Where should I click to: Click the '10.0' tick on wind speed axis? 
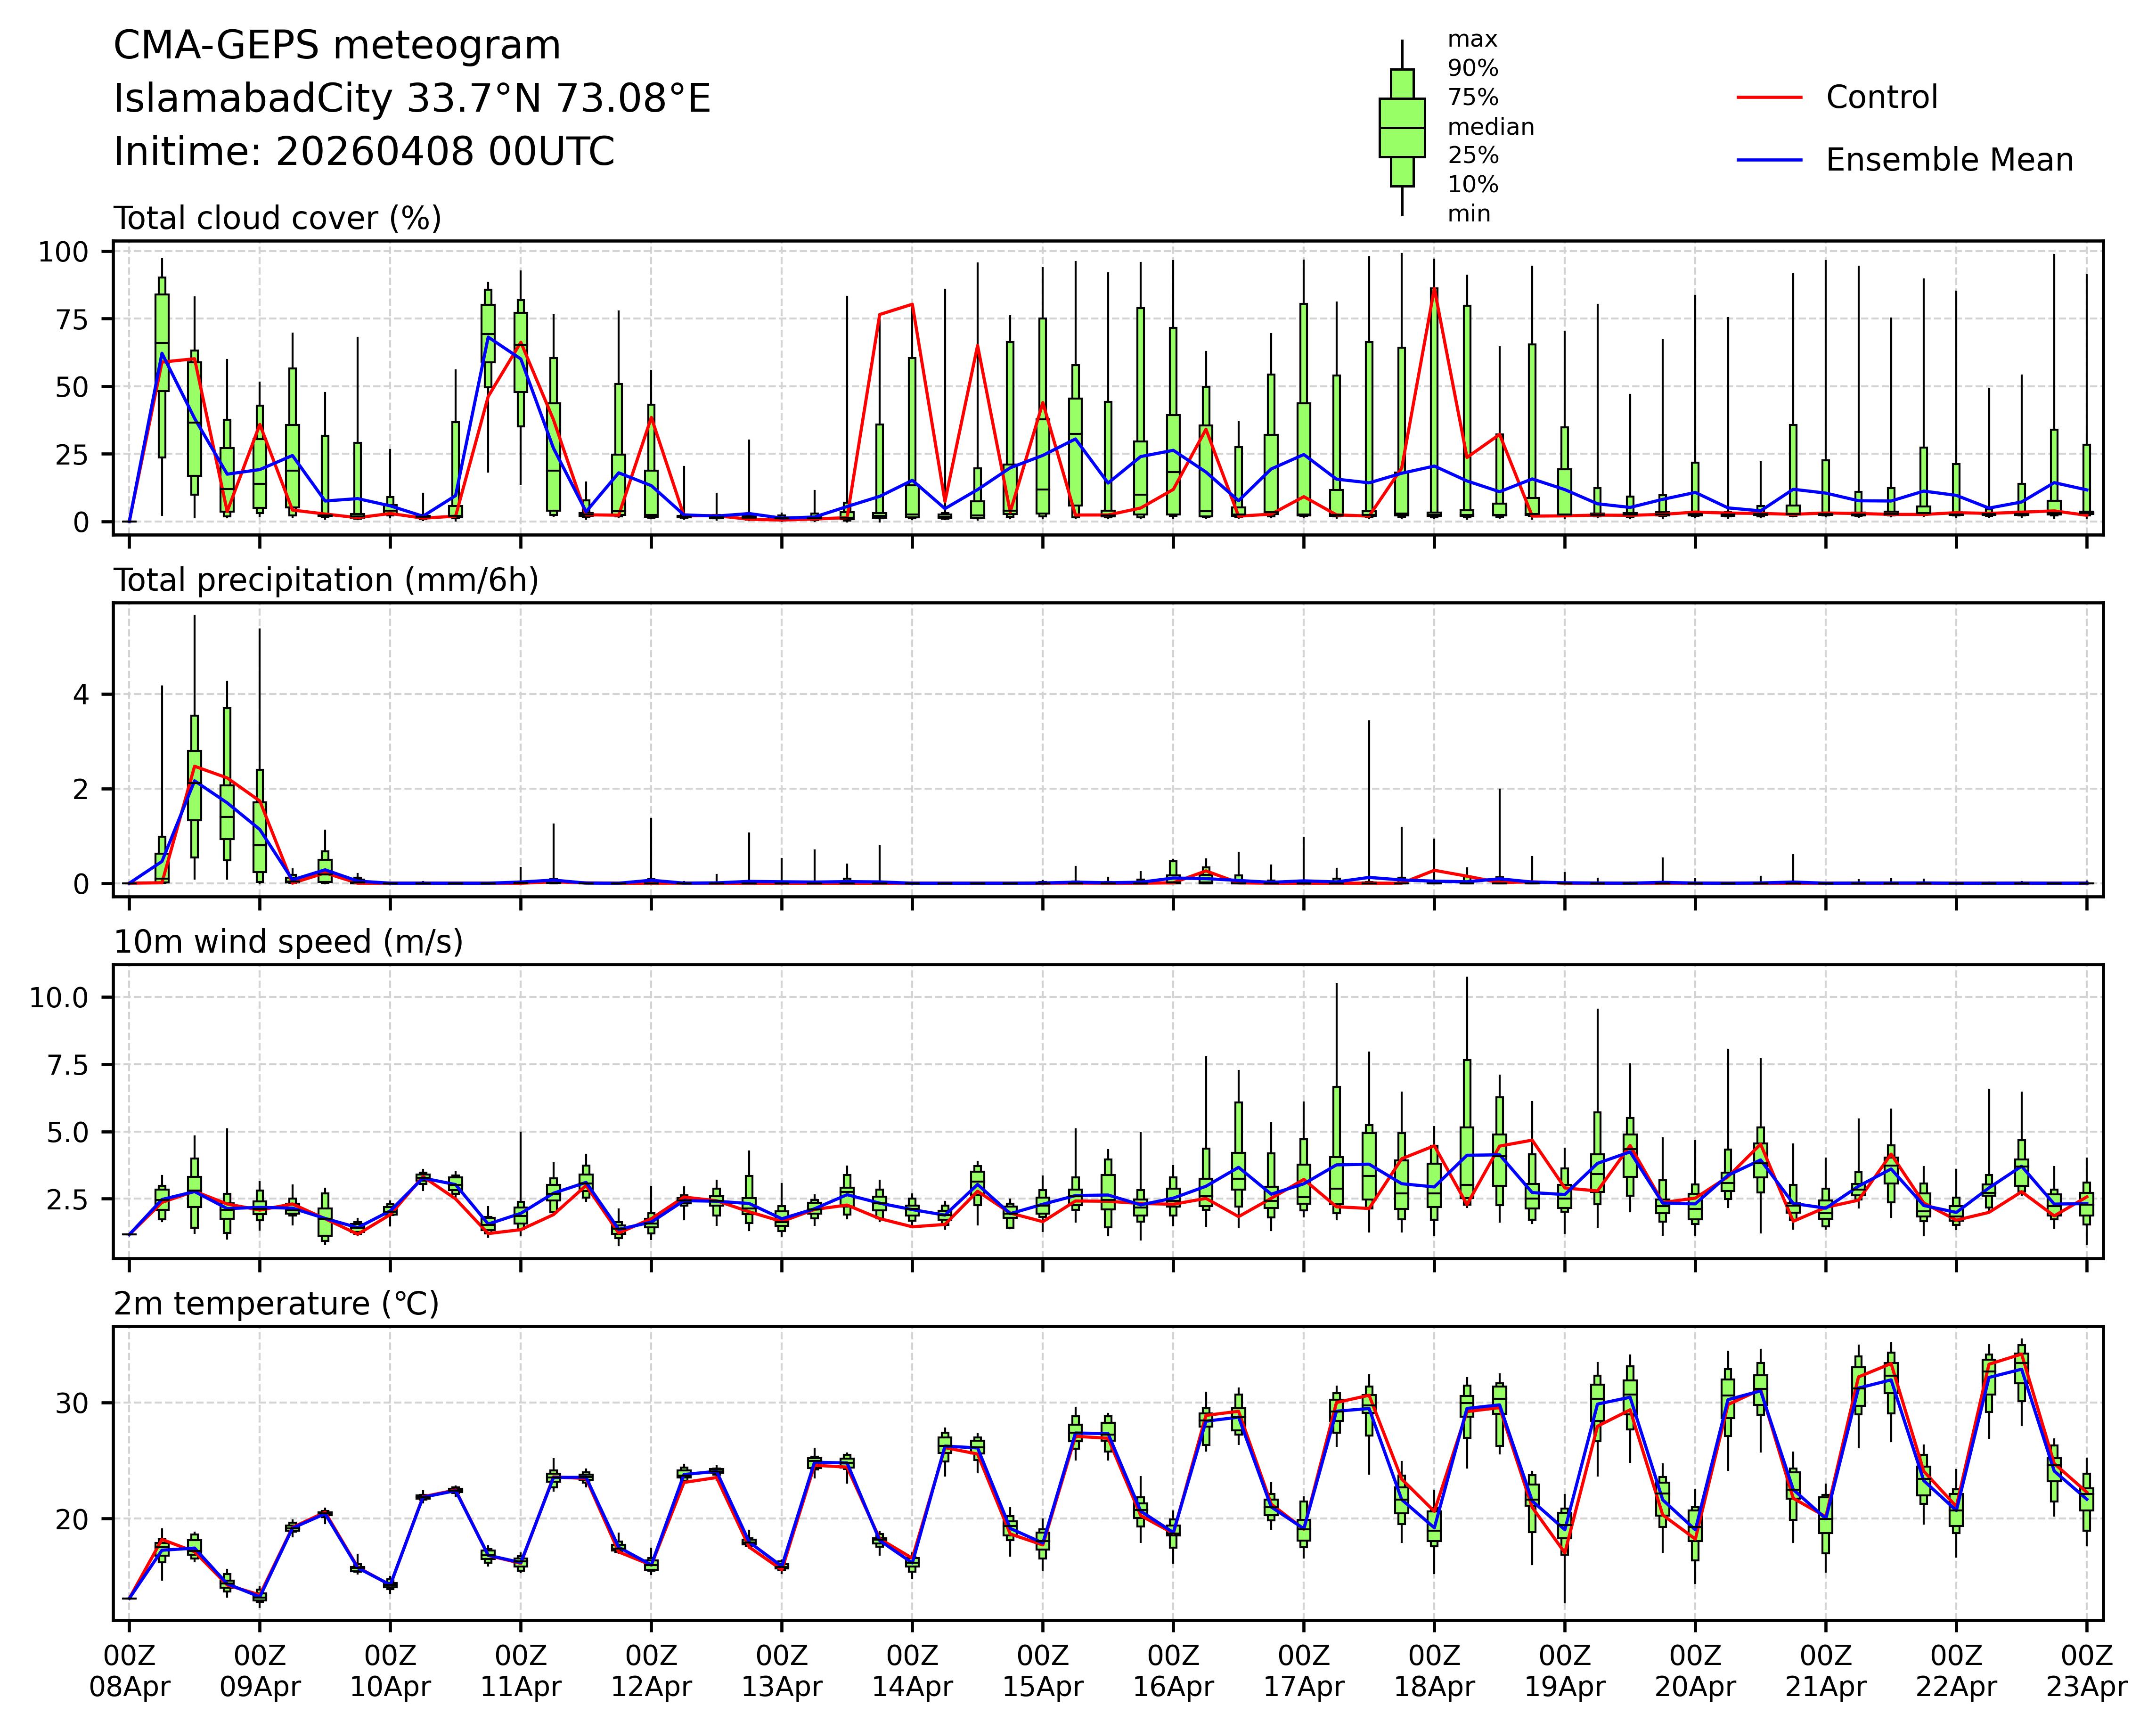coord(58,998)
